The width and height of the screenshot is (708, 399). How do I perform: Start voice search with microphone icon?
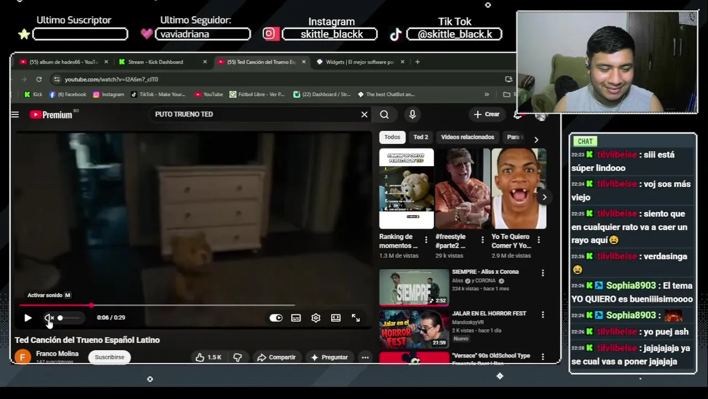point(412,114)
